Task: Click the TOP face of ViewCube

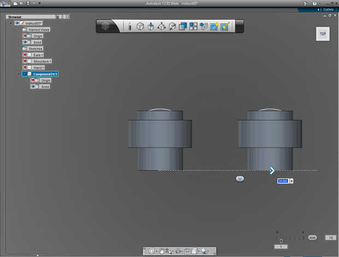Action: click(323, 34)
